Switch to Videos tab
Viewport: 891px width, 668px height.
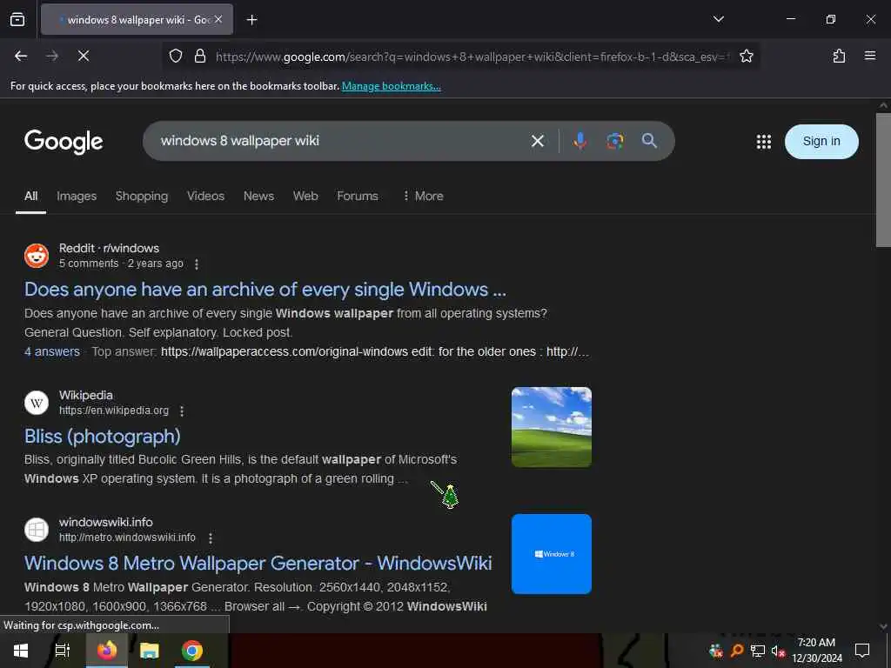tap(205, 196)
